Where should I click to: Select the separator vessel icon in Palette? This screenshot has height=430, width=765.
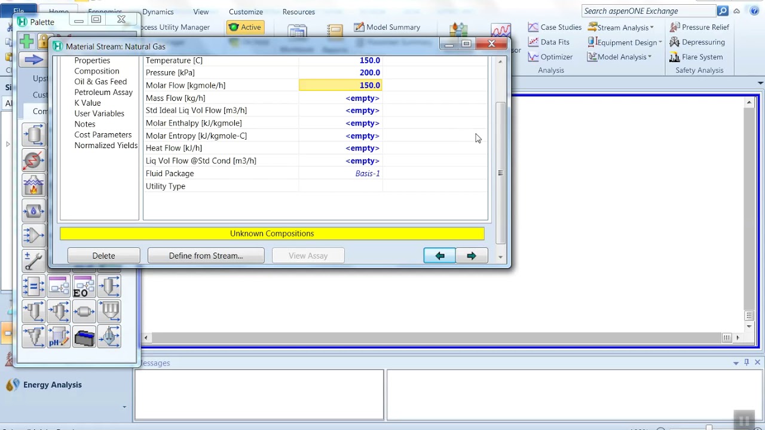(x=33, y=135)
